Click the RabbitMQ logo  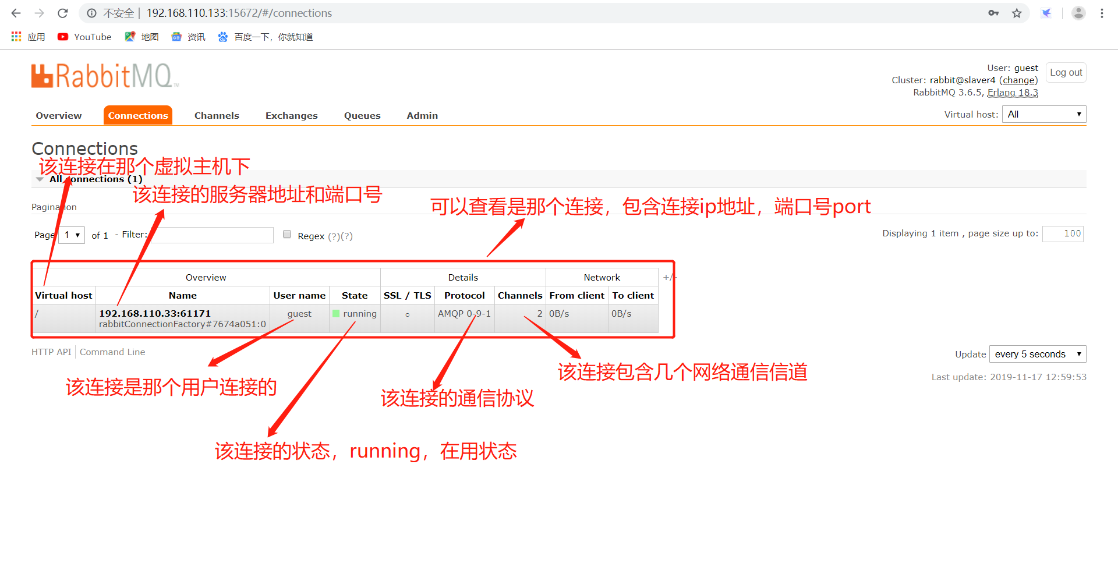pos(105,76)
